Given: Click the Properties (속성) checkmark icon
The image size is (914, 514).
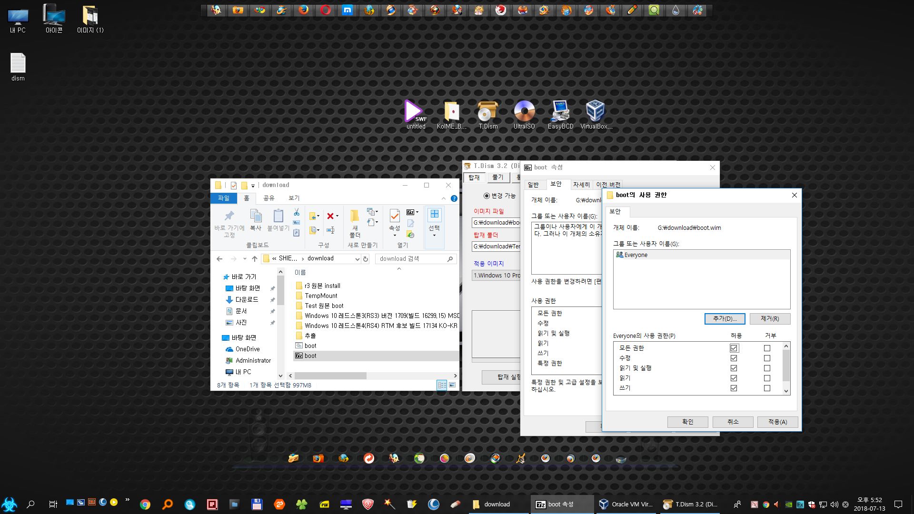Looking at the screenshot, I should [x=395, y=216].
